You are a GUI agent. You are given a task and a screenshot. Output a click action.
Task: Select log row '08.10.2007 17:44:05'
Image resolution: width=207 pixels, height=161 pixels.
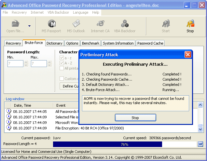[x=30, y=112]
